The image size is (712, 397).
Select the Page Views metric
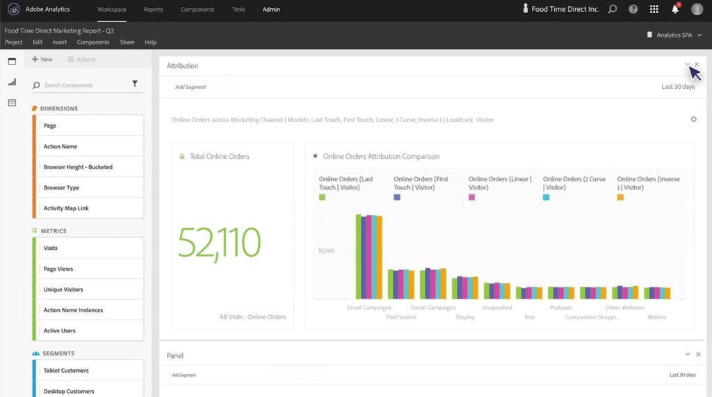[x=88, y=269]
